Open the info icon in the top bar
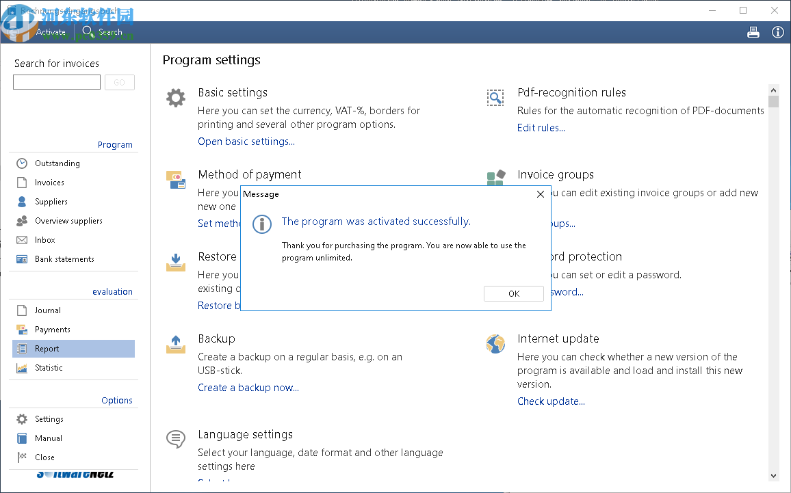791x493 pixels. click(x=777, y=32)
